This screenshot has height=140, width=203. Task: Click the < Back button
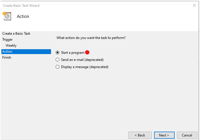[140, 135]
